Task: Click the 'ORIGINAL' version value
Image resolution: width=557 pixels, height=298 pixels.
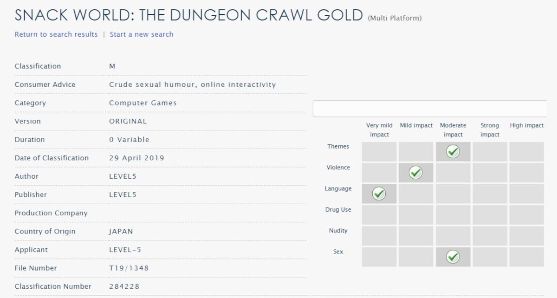Action: 128,121
